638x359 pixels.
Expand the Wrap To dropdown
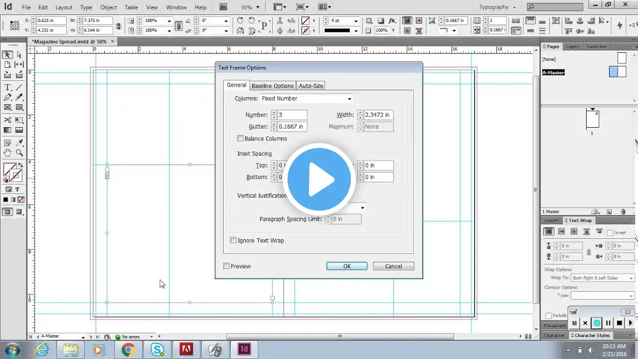(x=603, y=278)
